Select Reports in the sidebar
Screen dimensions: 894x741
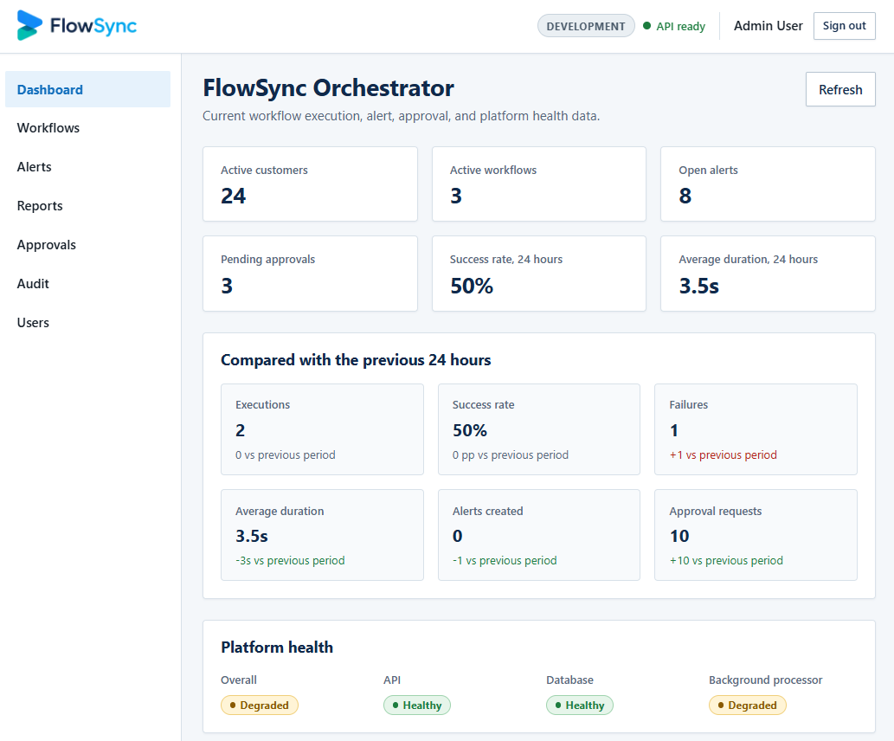point(87,206)
